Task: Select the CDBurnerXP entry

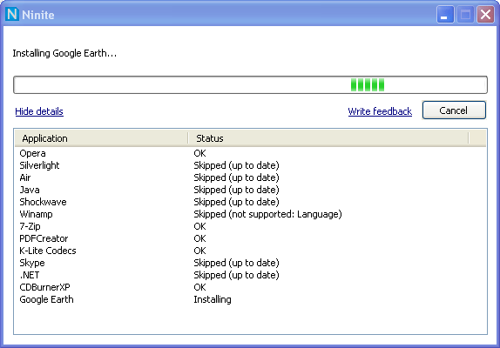Action: point(250,287)
